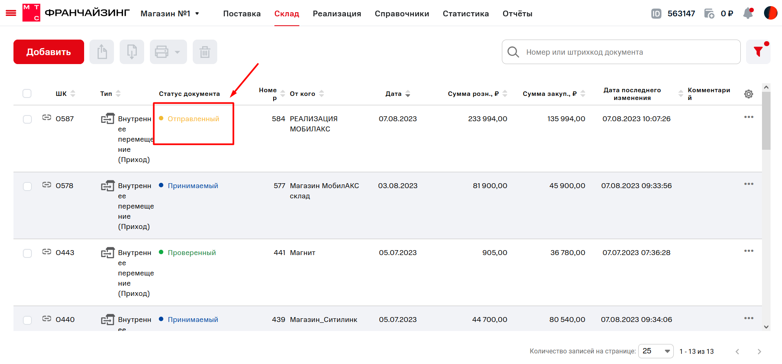Screen dimensions: 782x364
Task: Go to the previous page arrow
Action: click(x=737, y=351)
